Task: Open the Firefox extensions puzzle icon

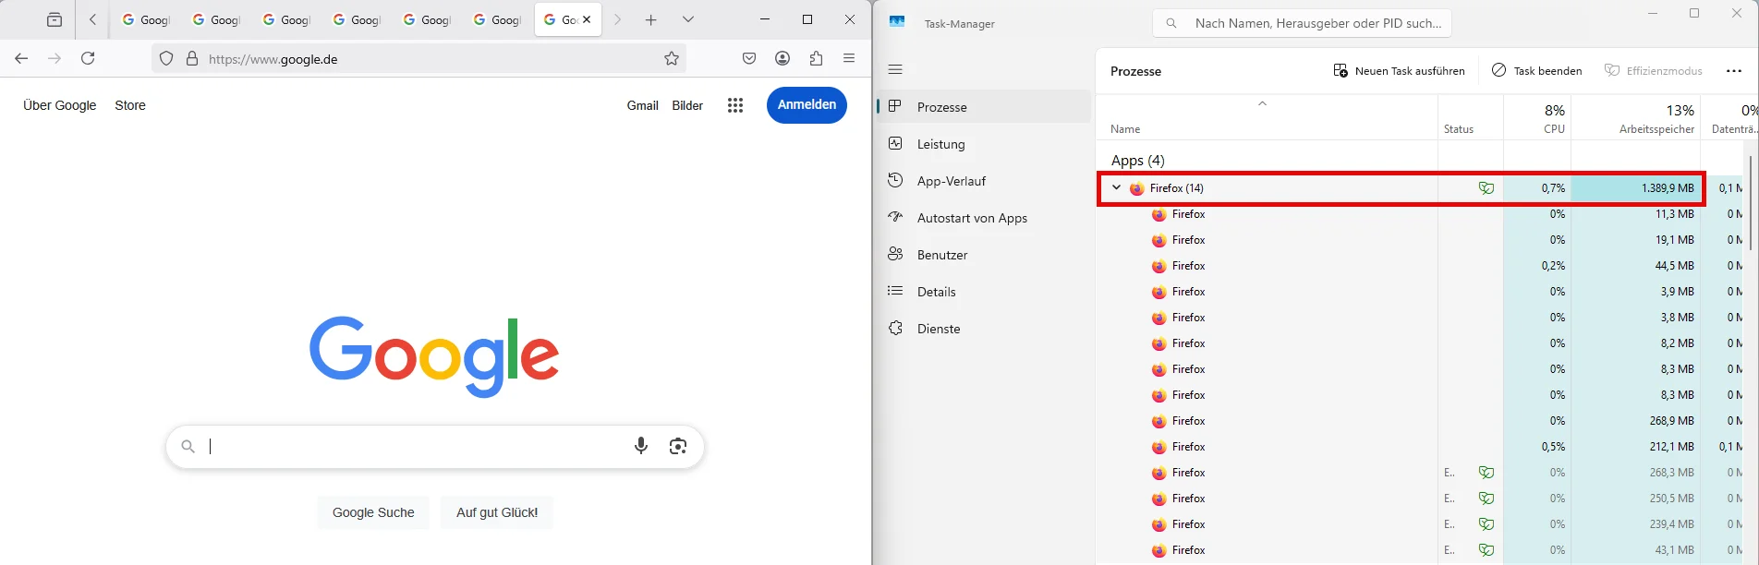Action: (x=816, y=58)
